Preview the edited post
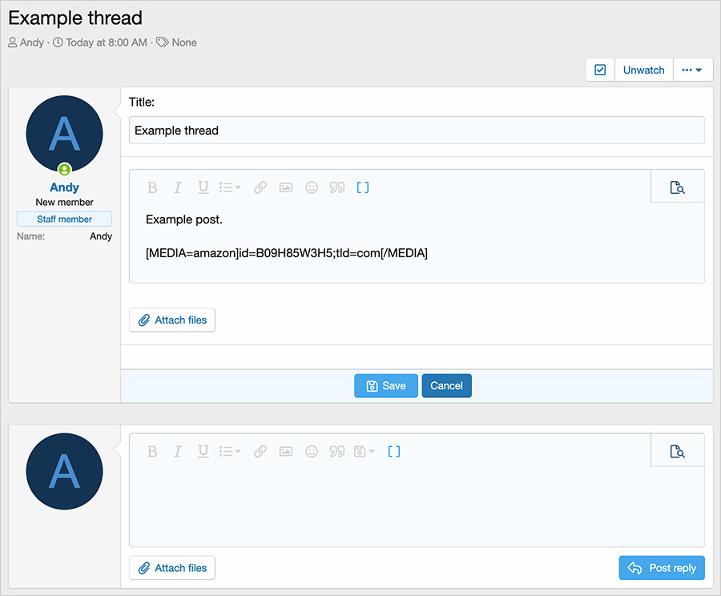The width and height of the screenshot is (721, 596). pyautogui.click(x=678, y=187)
